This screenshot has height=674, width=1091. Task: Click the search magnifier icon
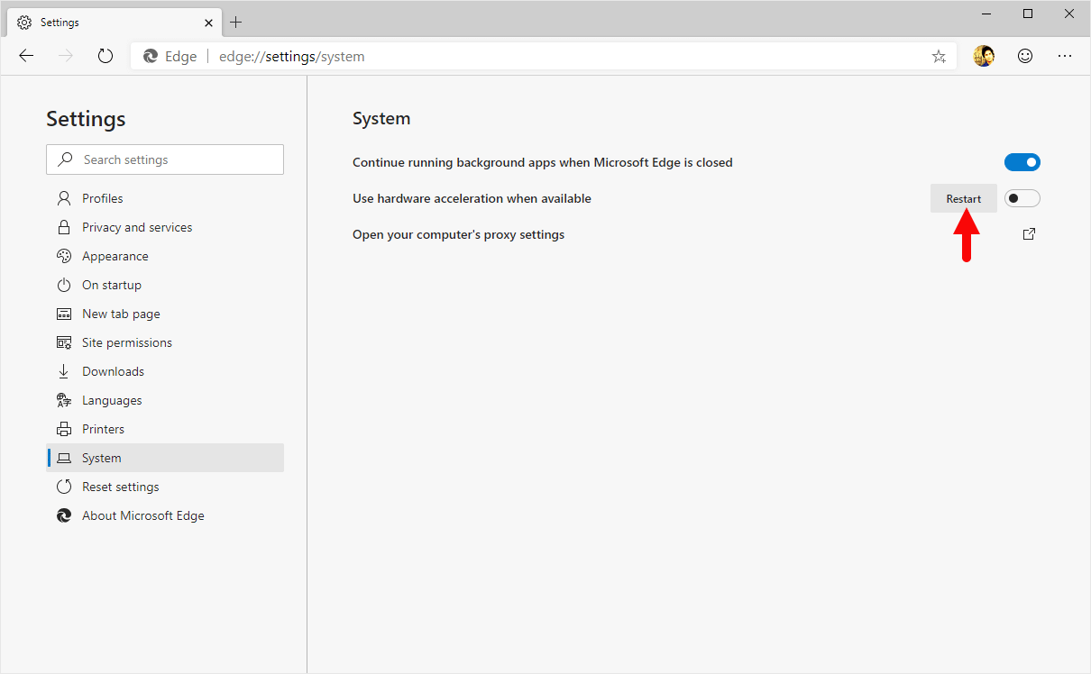tap(65, 159)
